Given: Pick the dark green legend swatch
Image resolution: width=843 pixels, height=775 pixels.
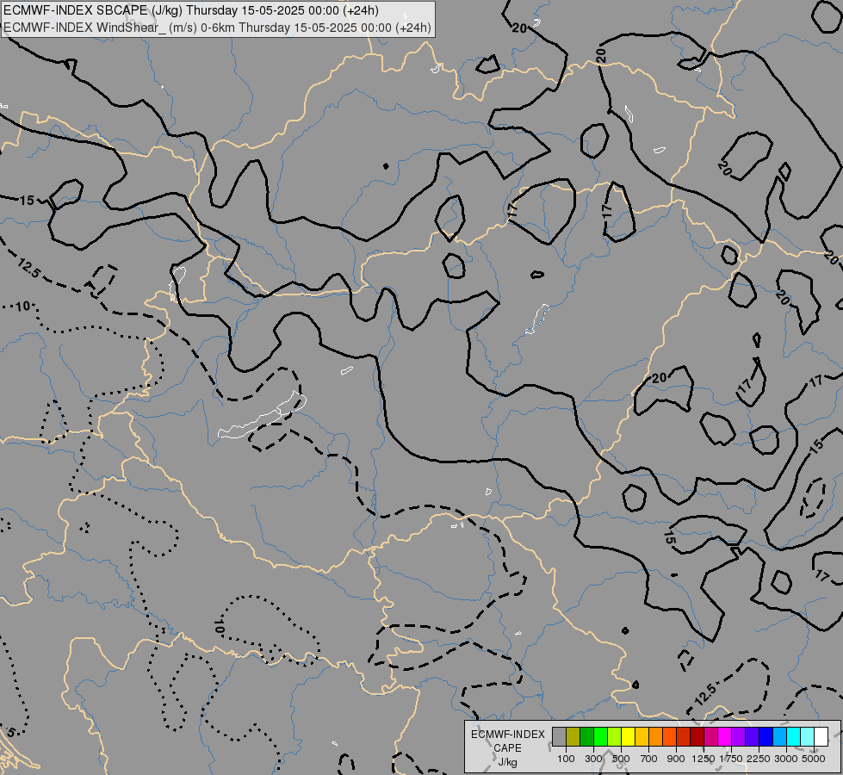Looking at the screenshot, I should pyautogui.click(x=587, y=736).
